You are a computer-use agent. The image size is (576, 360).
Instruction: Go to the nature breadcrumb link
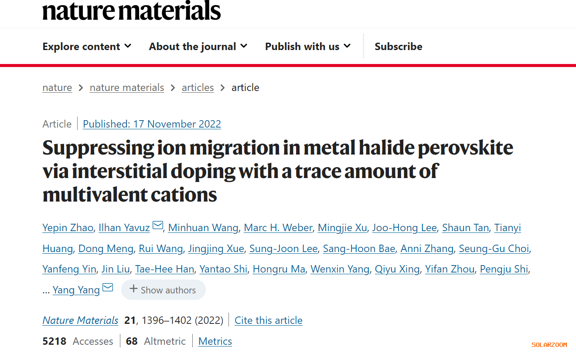pos(57,87)
